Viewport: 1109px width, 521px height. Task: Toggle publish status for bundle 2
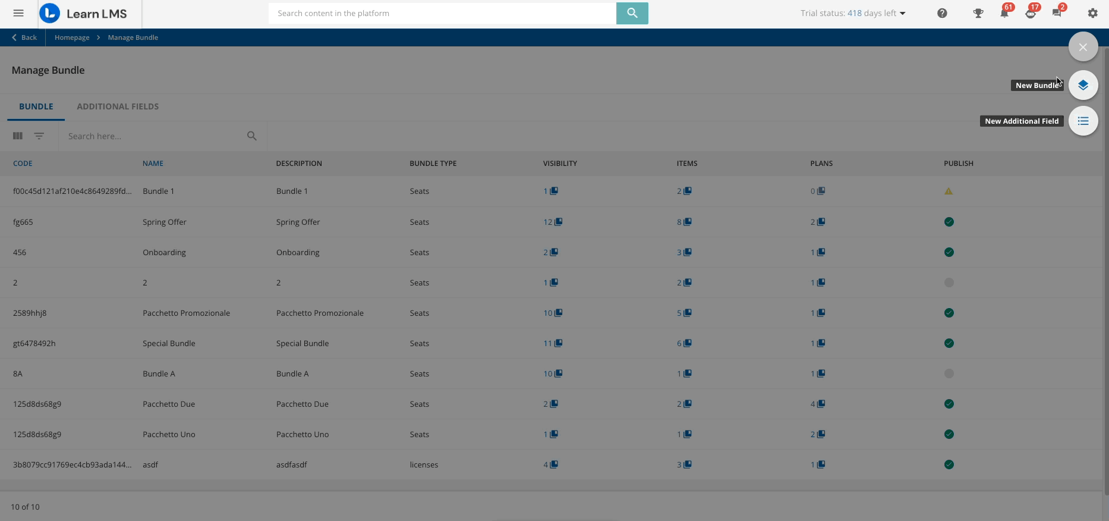coord(949,283)
